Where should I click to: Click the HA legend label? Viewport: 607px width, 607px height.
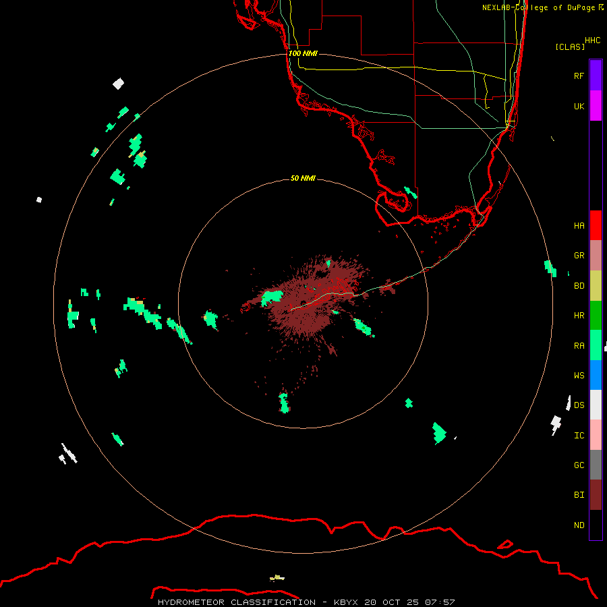pos(579,225)
